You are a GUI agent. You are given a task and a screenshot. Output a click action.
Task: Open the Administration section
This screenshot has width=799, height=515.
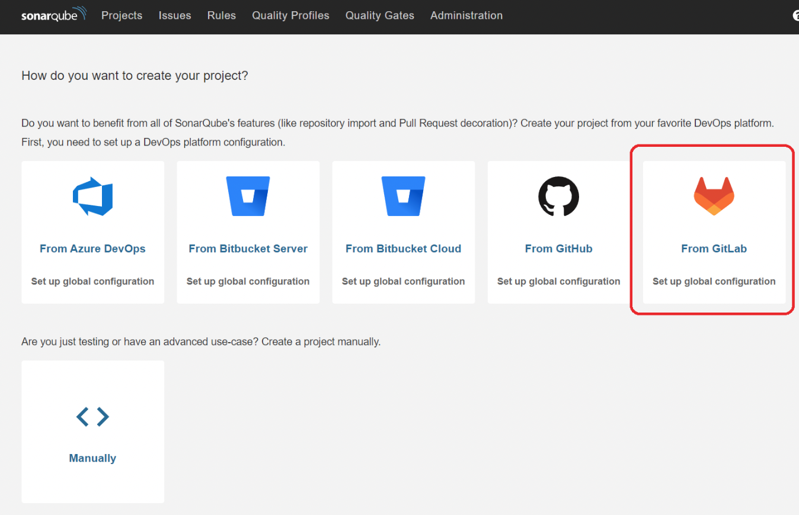coord(466,15)
